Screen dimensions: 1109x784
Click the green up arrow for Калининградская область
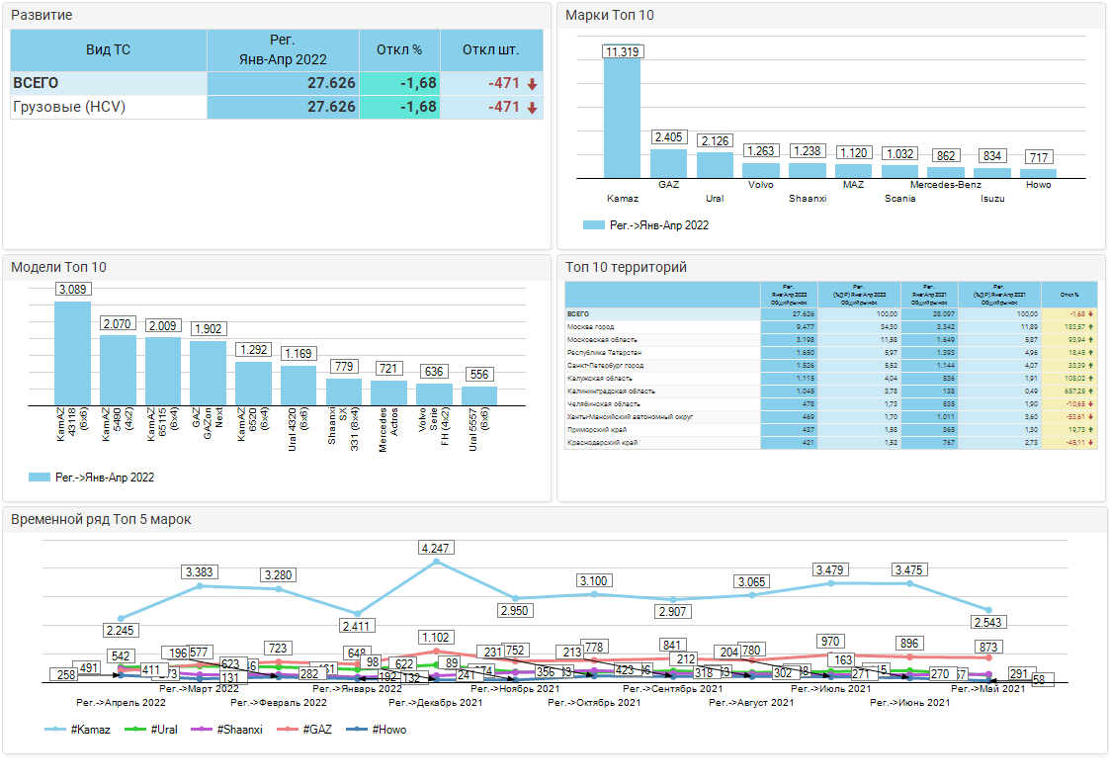tap(1090, 391)
